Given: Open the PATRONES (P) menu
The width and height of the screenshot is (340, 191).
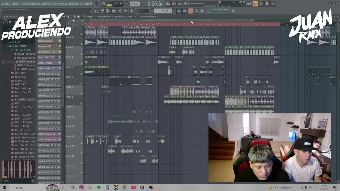Looking at the screenshot, I should click(40, 4).
